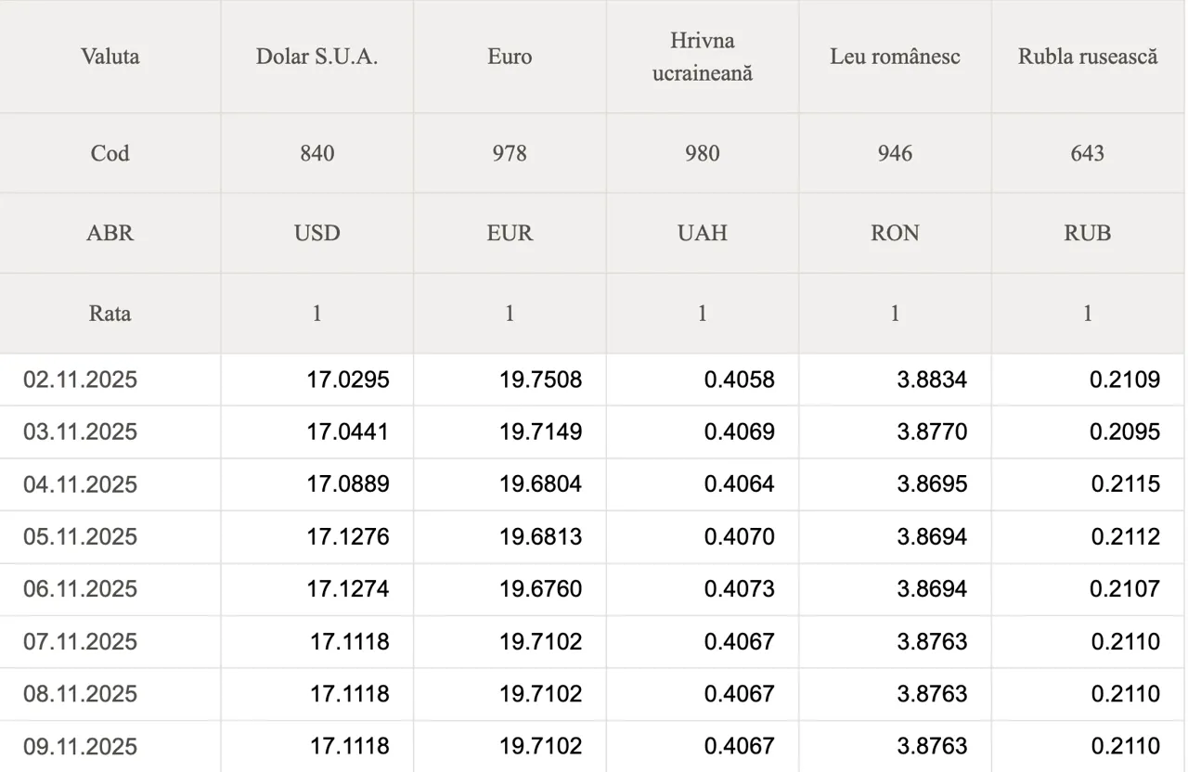This screenshot has width=1188, height=772.
Task: Click the Euro column header
Action: (x=510, y=57)
